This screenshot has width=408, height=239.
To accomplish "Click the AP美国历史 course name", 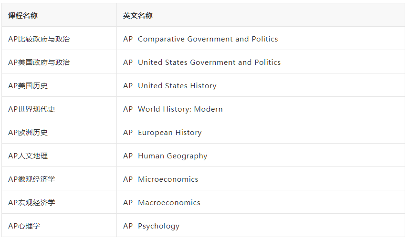I will click(x=28, y=86).
